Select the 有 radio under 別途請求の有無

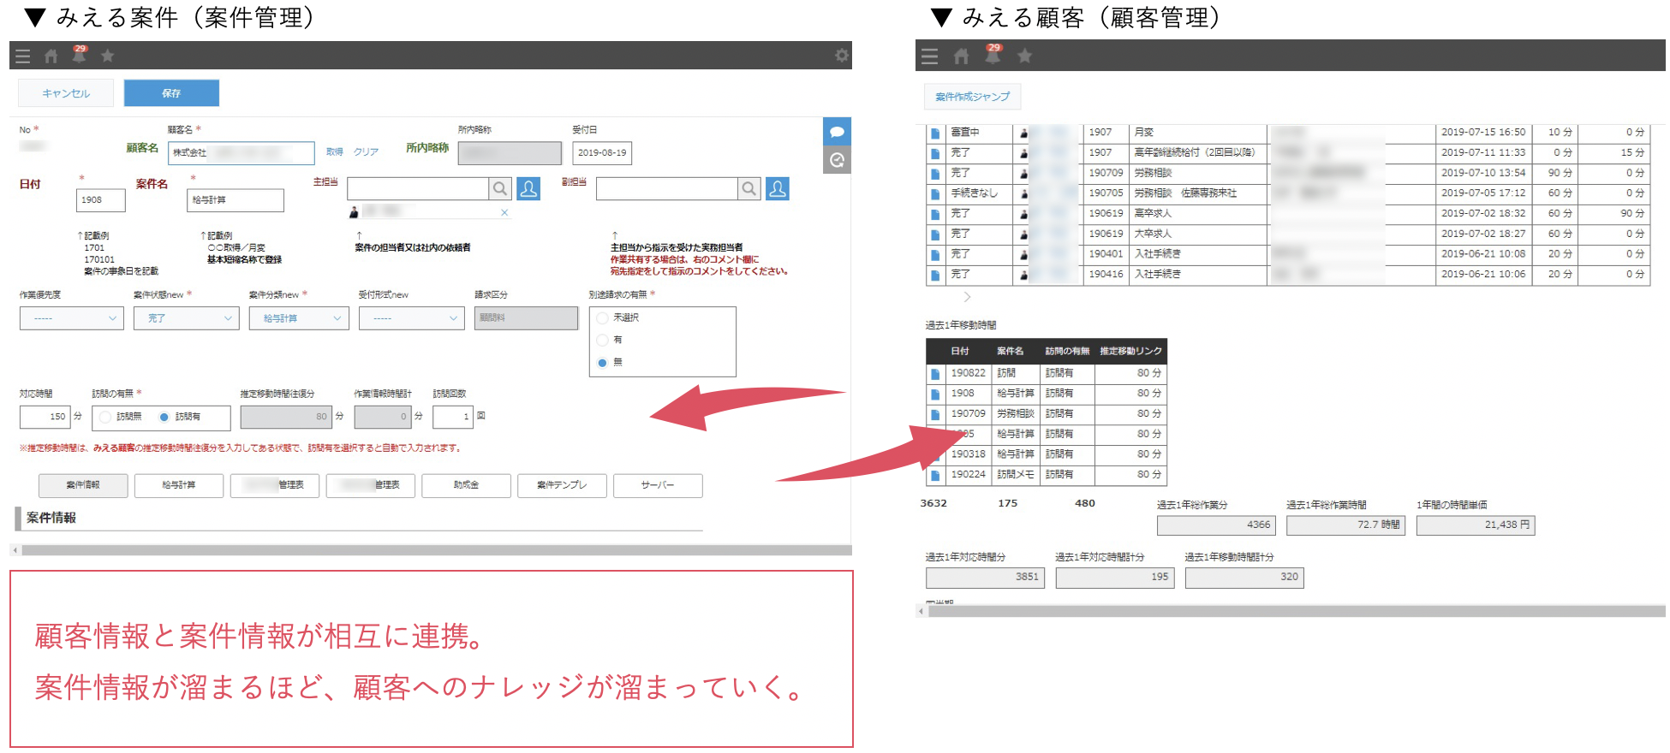click(x=603, y=341)
